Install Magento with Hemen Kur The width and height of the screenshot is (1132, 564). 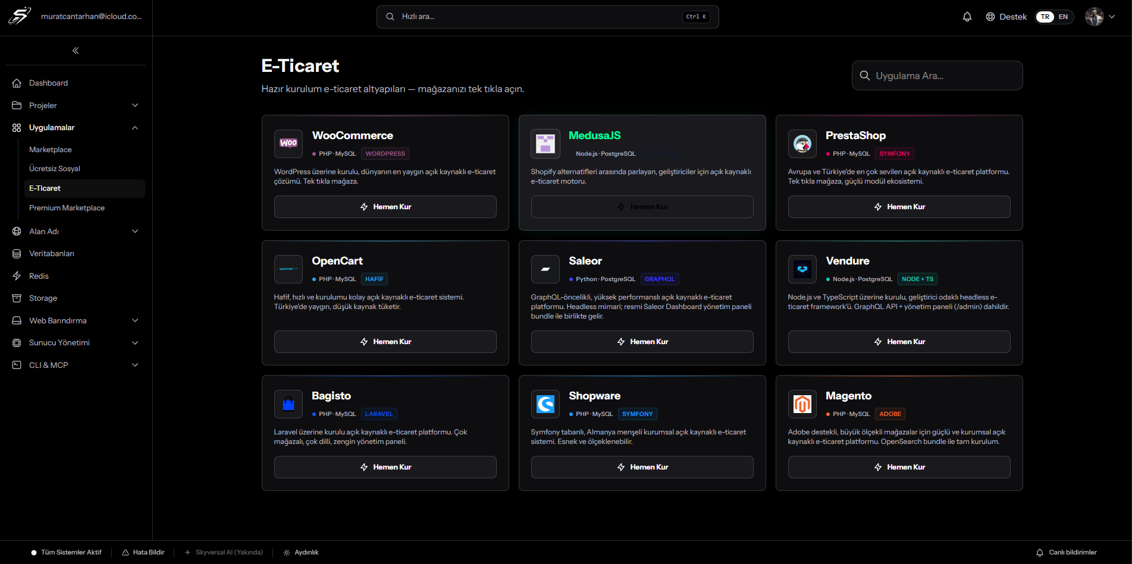click(x=899, y=467)
